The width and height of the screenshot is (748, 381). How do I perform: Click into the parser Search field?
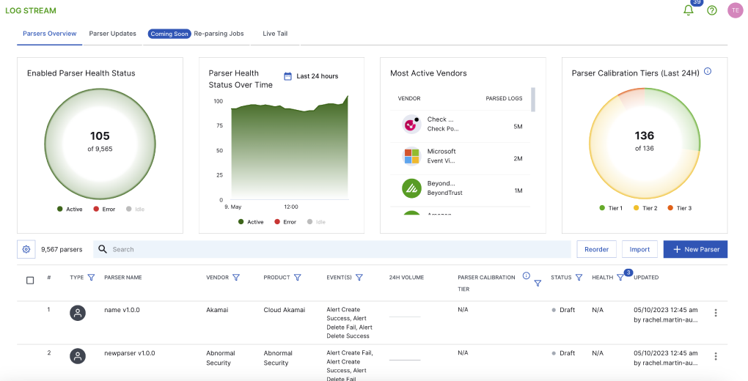332,249
